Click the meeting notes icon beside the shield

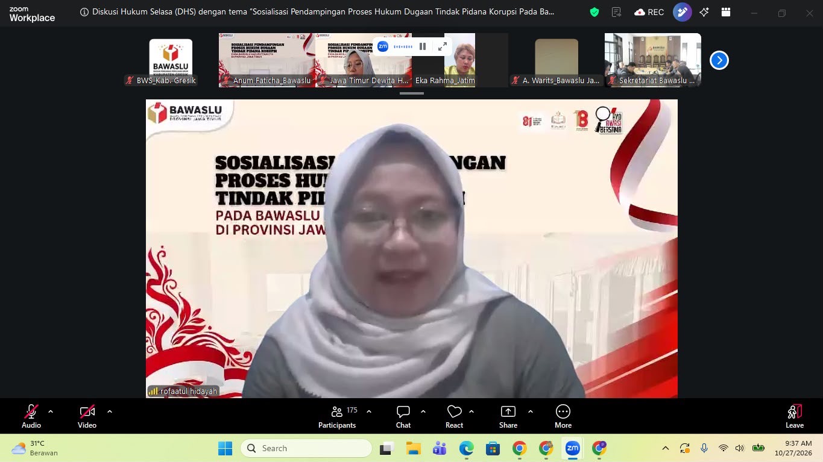click(x=616, y=12)
